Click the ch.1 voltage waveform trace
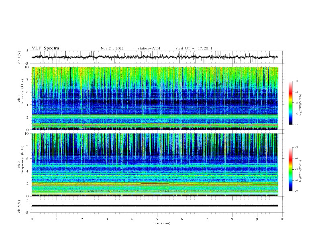318x246 pixels. (155, 57)
